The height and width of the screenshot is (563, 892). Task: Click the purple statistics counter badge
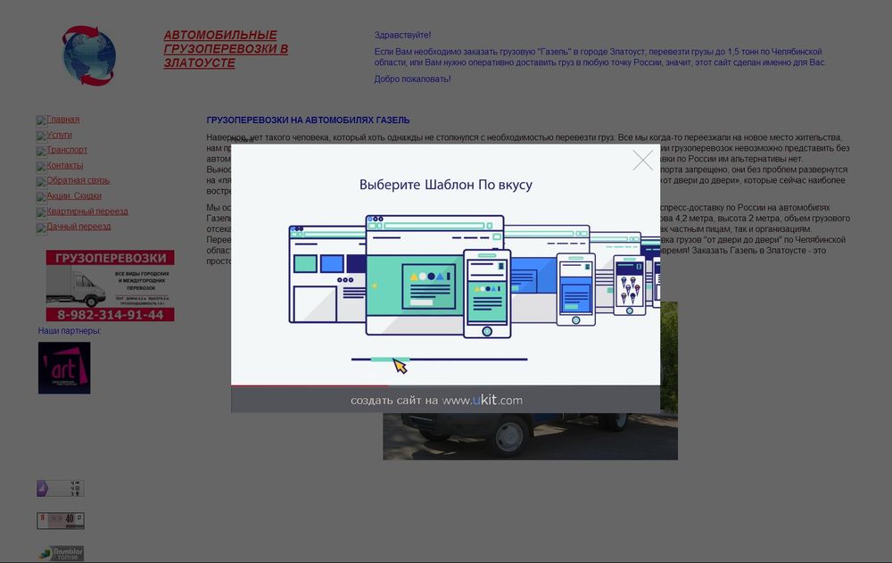coord(61,488)
